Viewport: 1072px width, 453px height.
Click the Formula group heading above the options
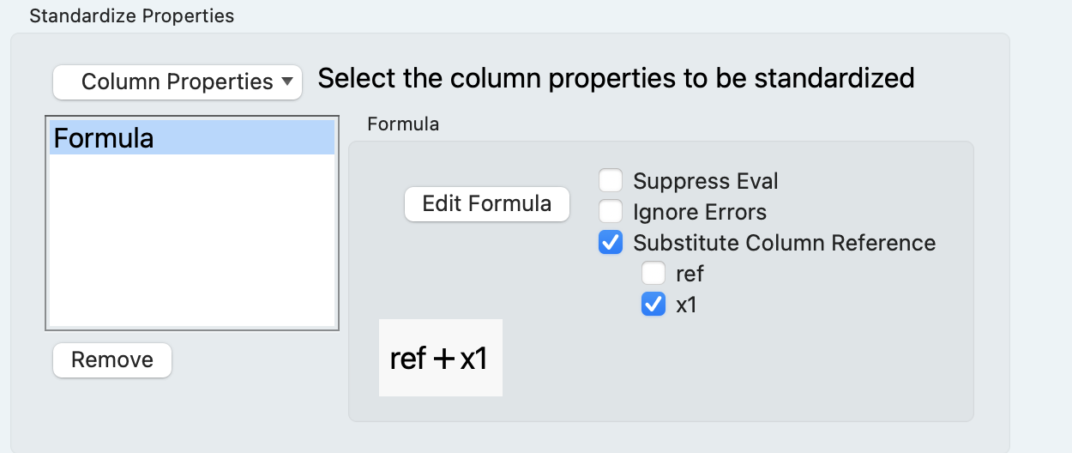(x=403, y=124)
